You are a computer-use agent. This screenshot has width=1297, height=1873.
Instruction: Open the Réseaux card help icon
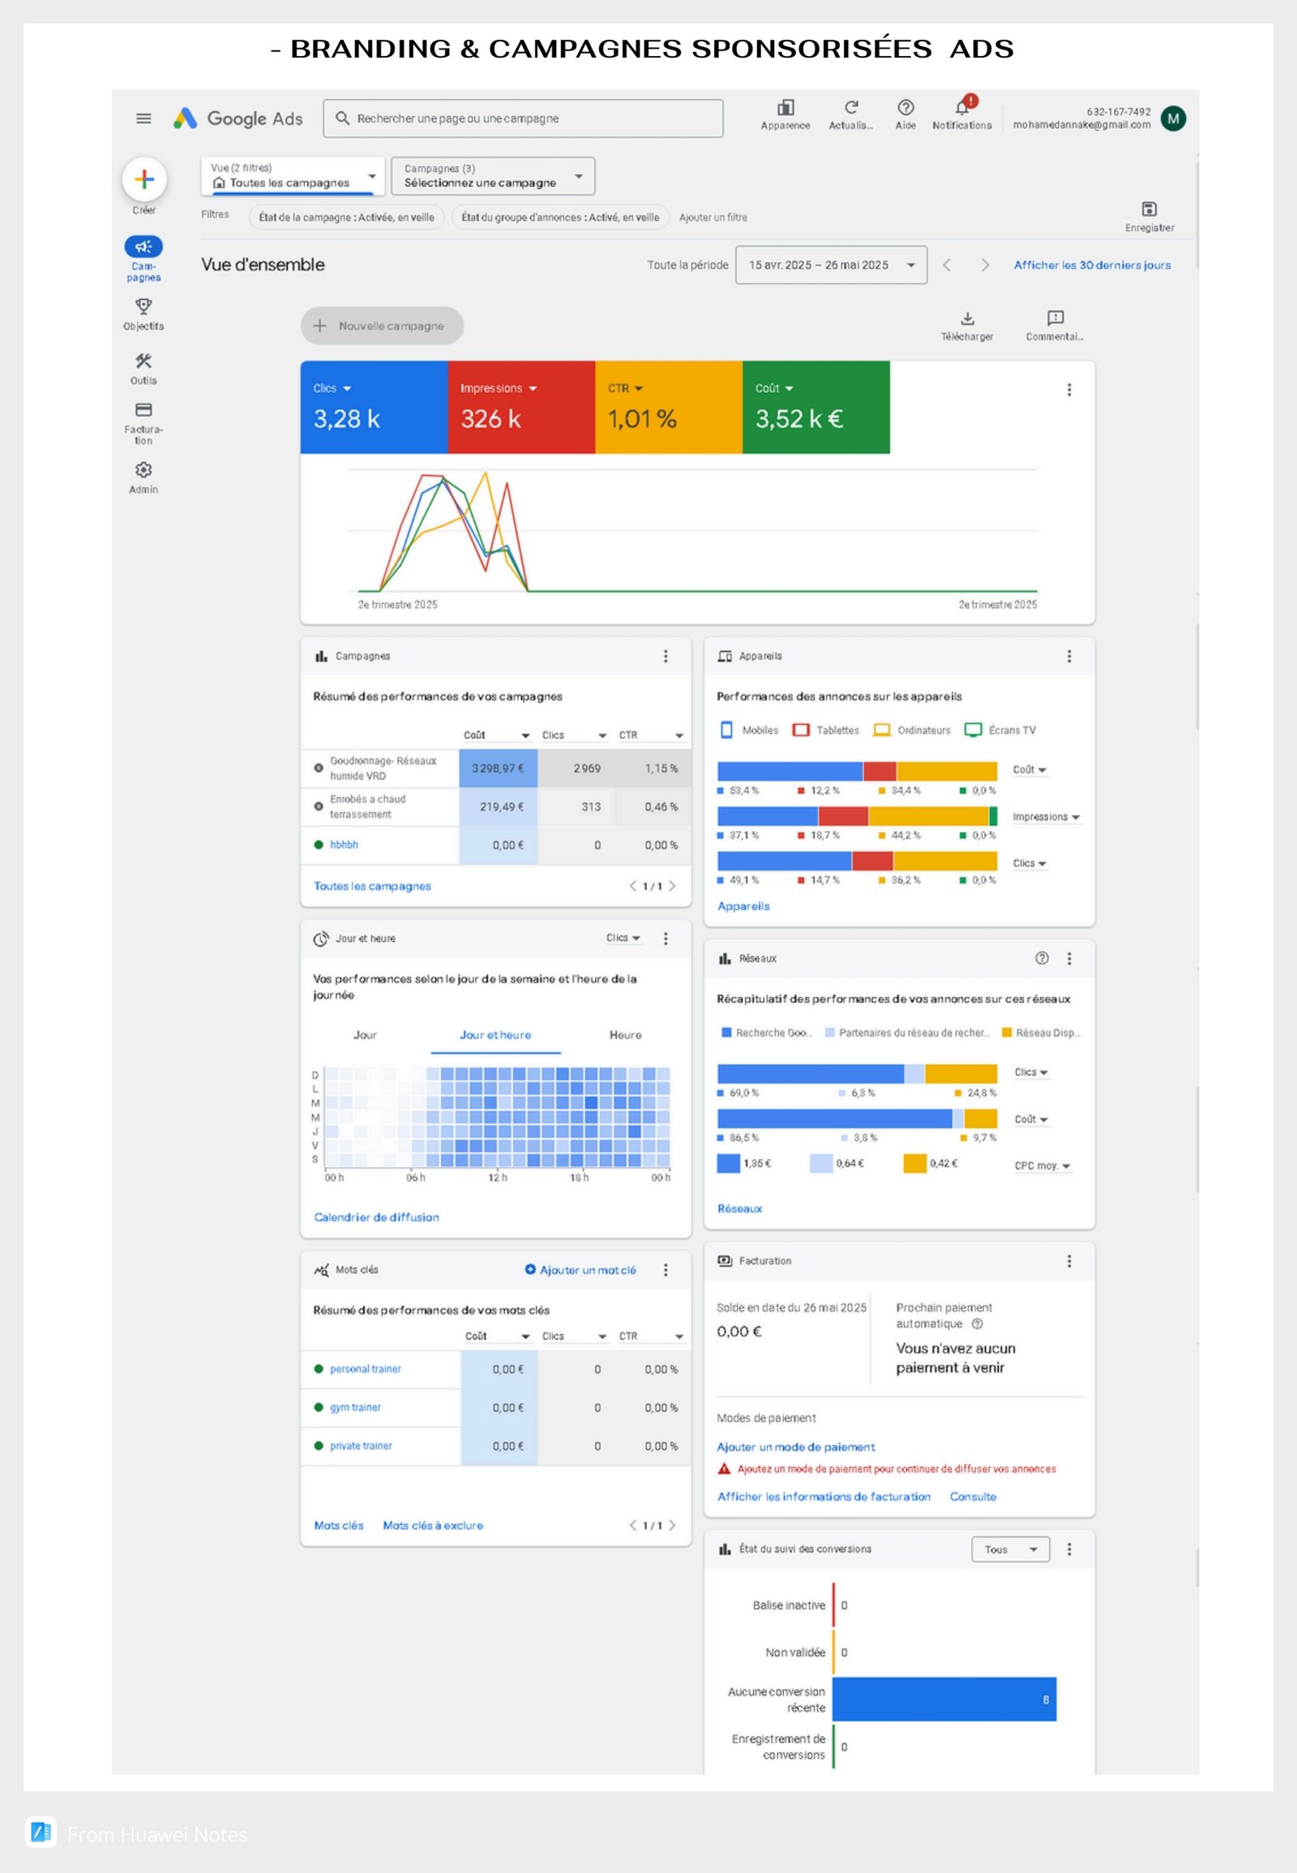coord(1042,958)
